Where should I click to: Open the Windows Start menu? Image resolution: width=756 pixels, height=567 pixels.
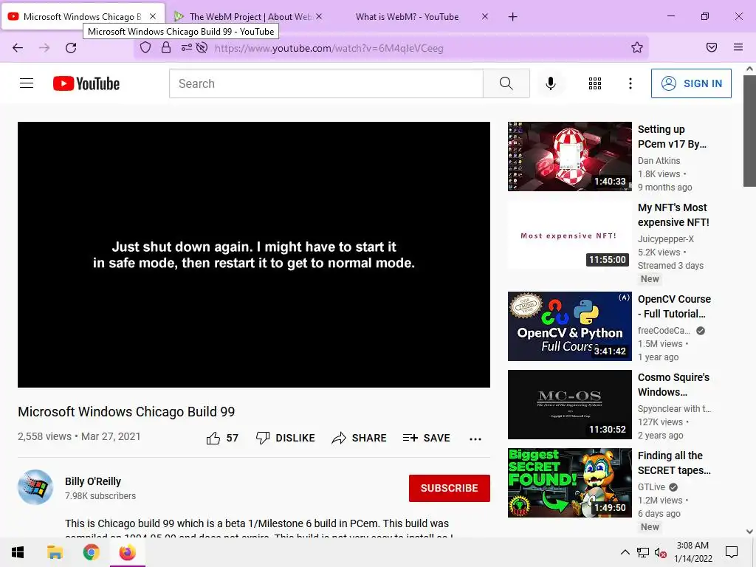18,552
